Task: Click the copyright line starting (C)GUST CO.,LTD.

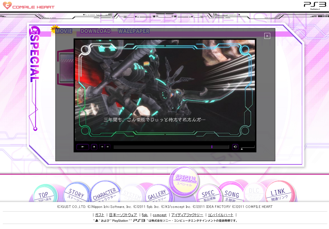Action: coord(165,207)
